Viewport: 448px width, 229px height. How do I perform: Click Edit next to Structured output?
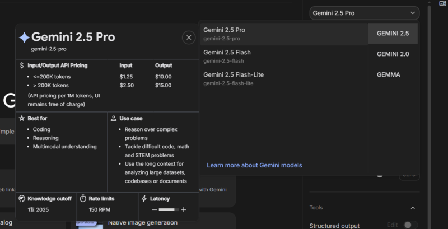click(x=393, y=225)
